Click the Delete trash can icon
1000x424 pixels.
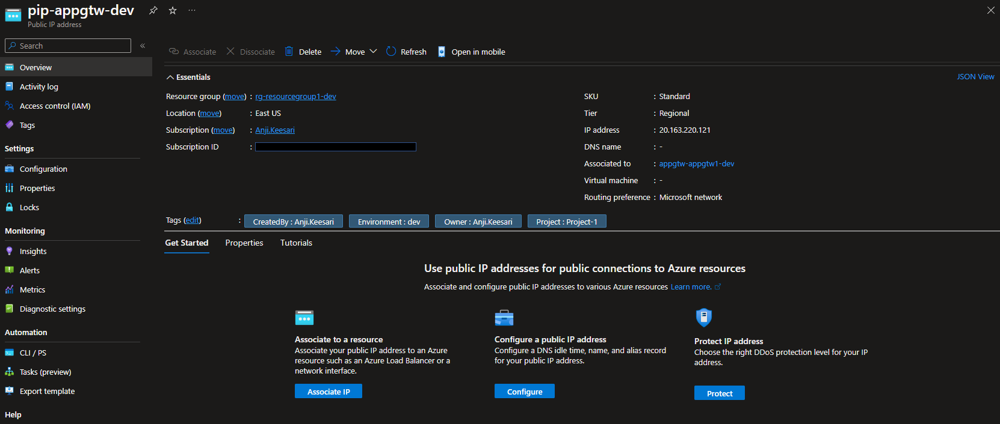tap(289, 52)
